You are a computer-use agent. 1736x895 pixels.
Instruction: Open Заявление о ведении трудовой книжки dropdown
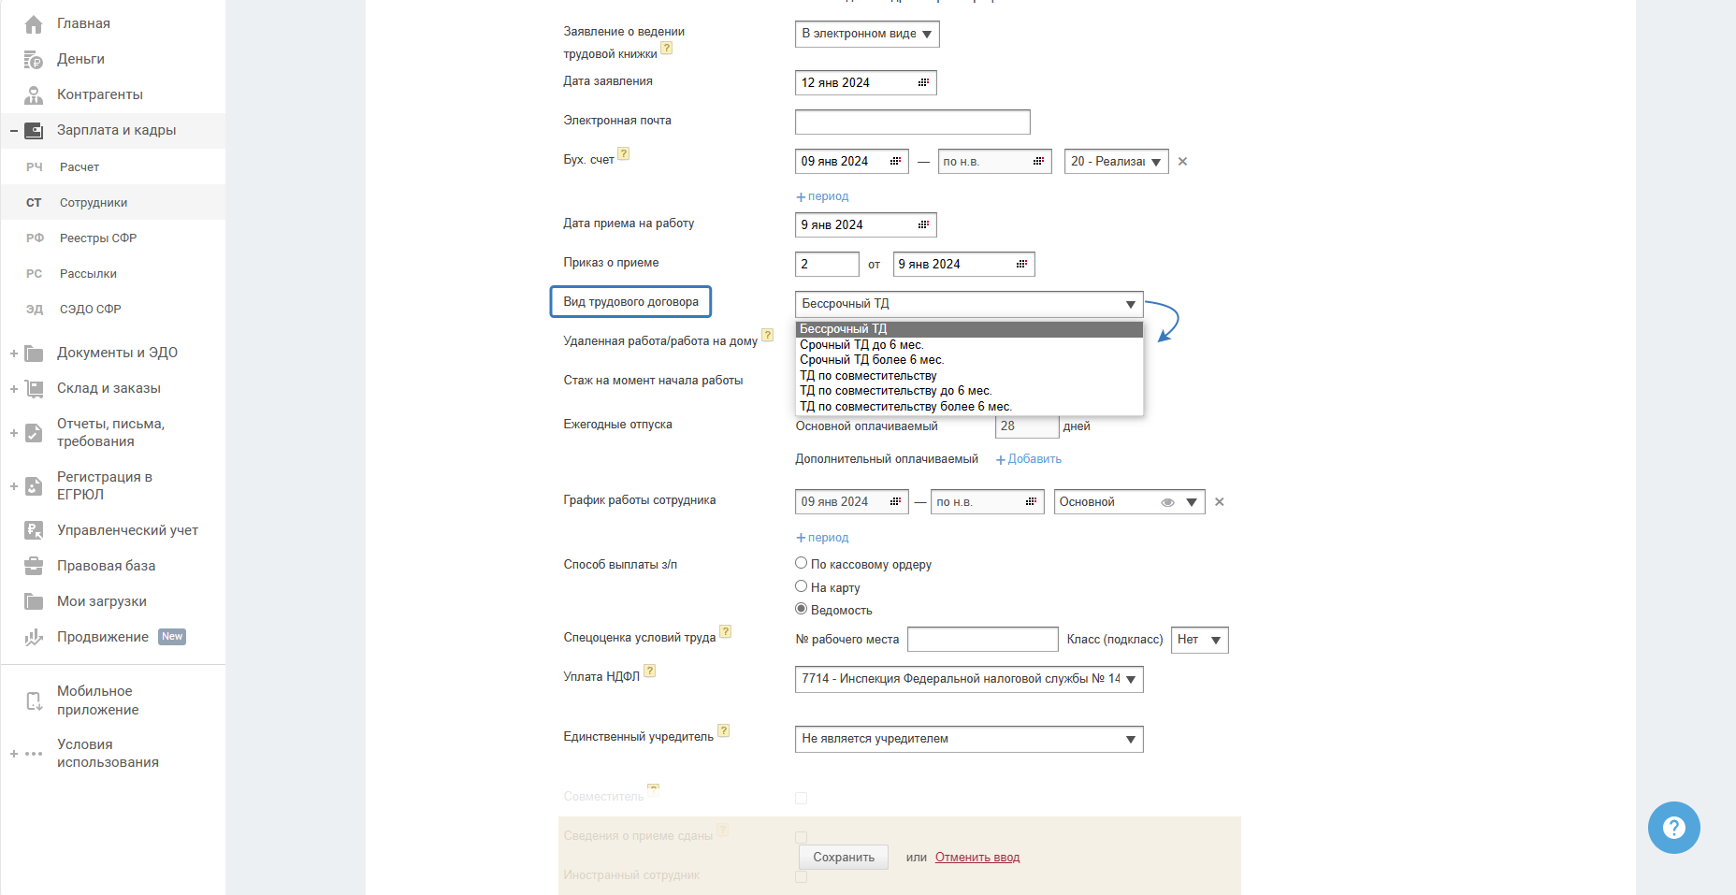[x=867, y=35]
